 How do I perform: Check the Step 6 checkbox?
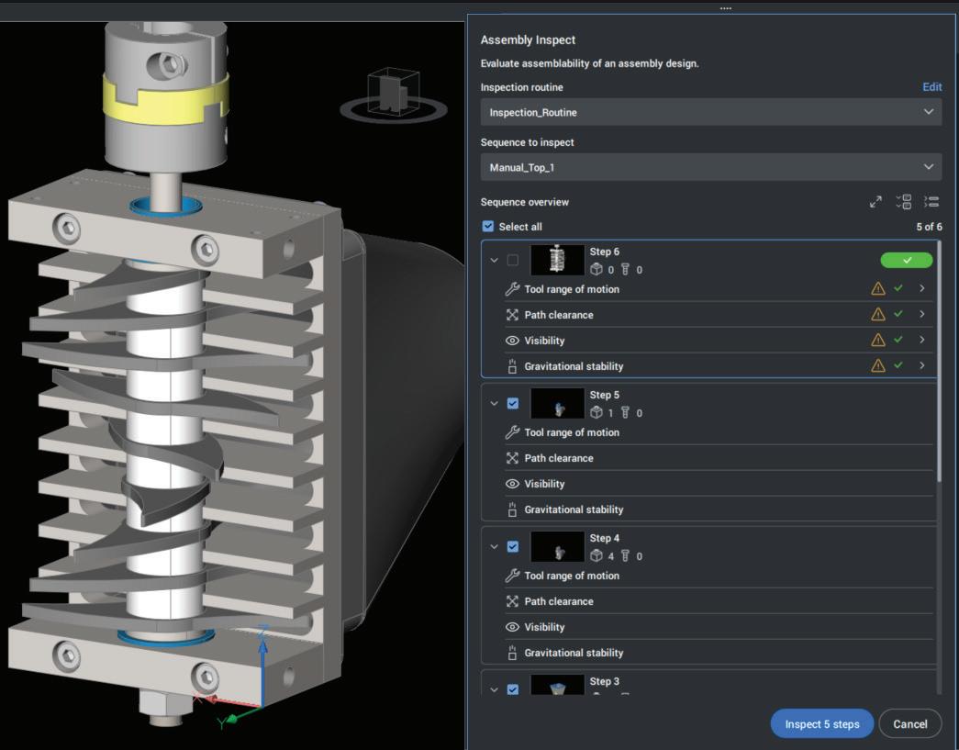click(x=512, y=260)
